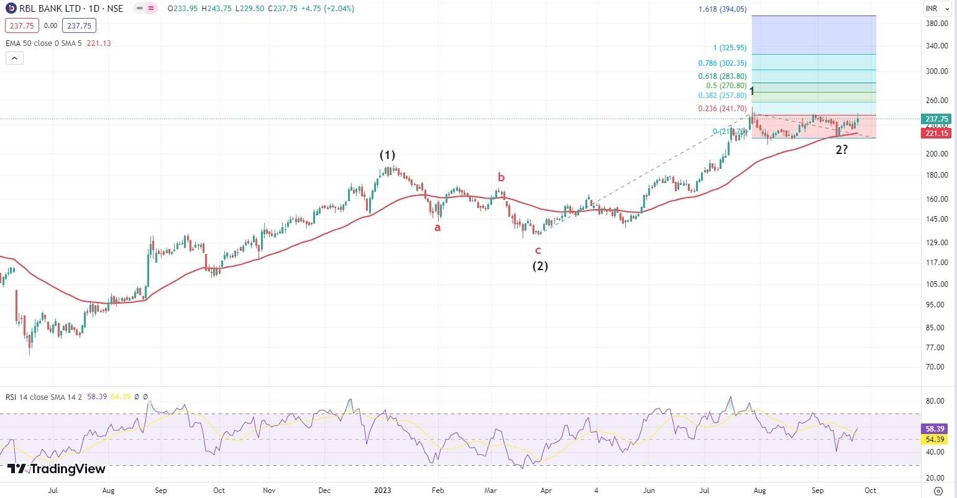
Task: Click the TradingView logo
Action: pos(56,469)
